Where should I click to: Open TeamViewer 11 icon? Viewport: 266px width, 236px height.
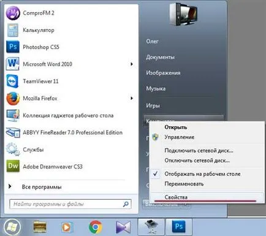pyautogui.click(x=13, y=81)
